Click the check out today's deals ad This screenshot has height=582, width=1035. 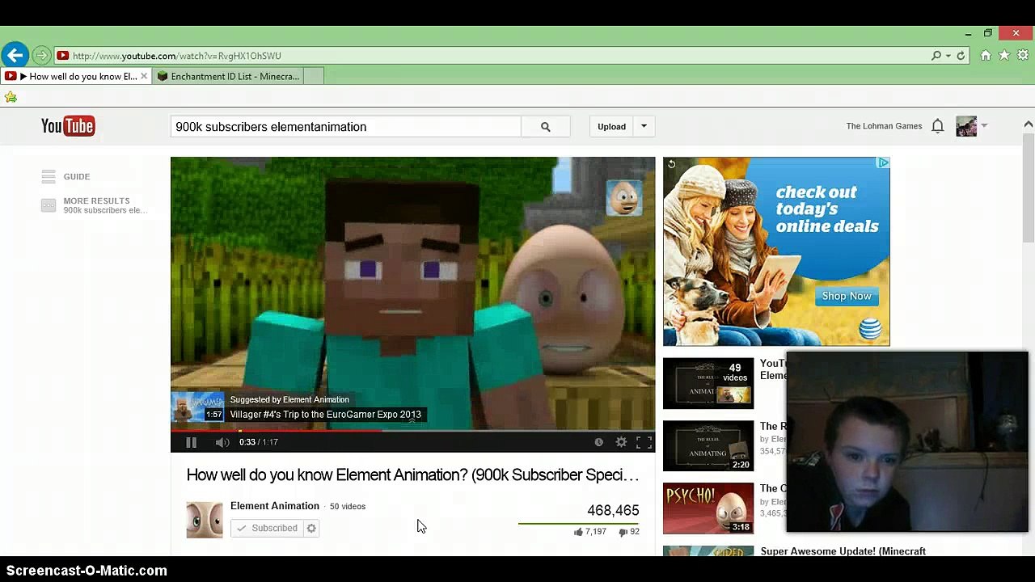click(776, 251)
